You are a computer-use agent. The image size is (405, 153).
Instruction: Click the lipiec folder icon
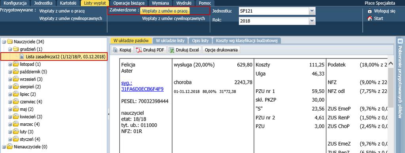[x=16, y=94]
